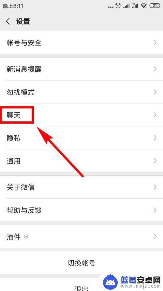Expand 帐号与安全 via its chevron
Viewport: 163px width, 291px height.
(155, 43)
